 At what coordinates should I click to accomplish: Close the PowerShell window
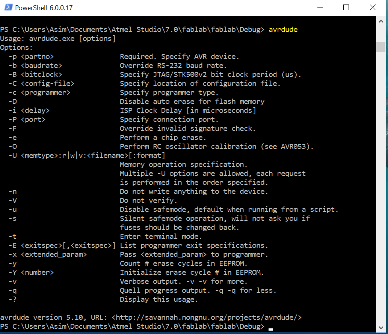(373, 7)
